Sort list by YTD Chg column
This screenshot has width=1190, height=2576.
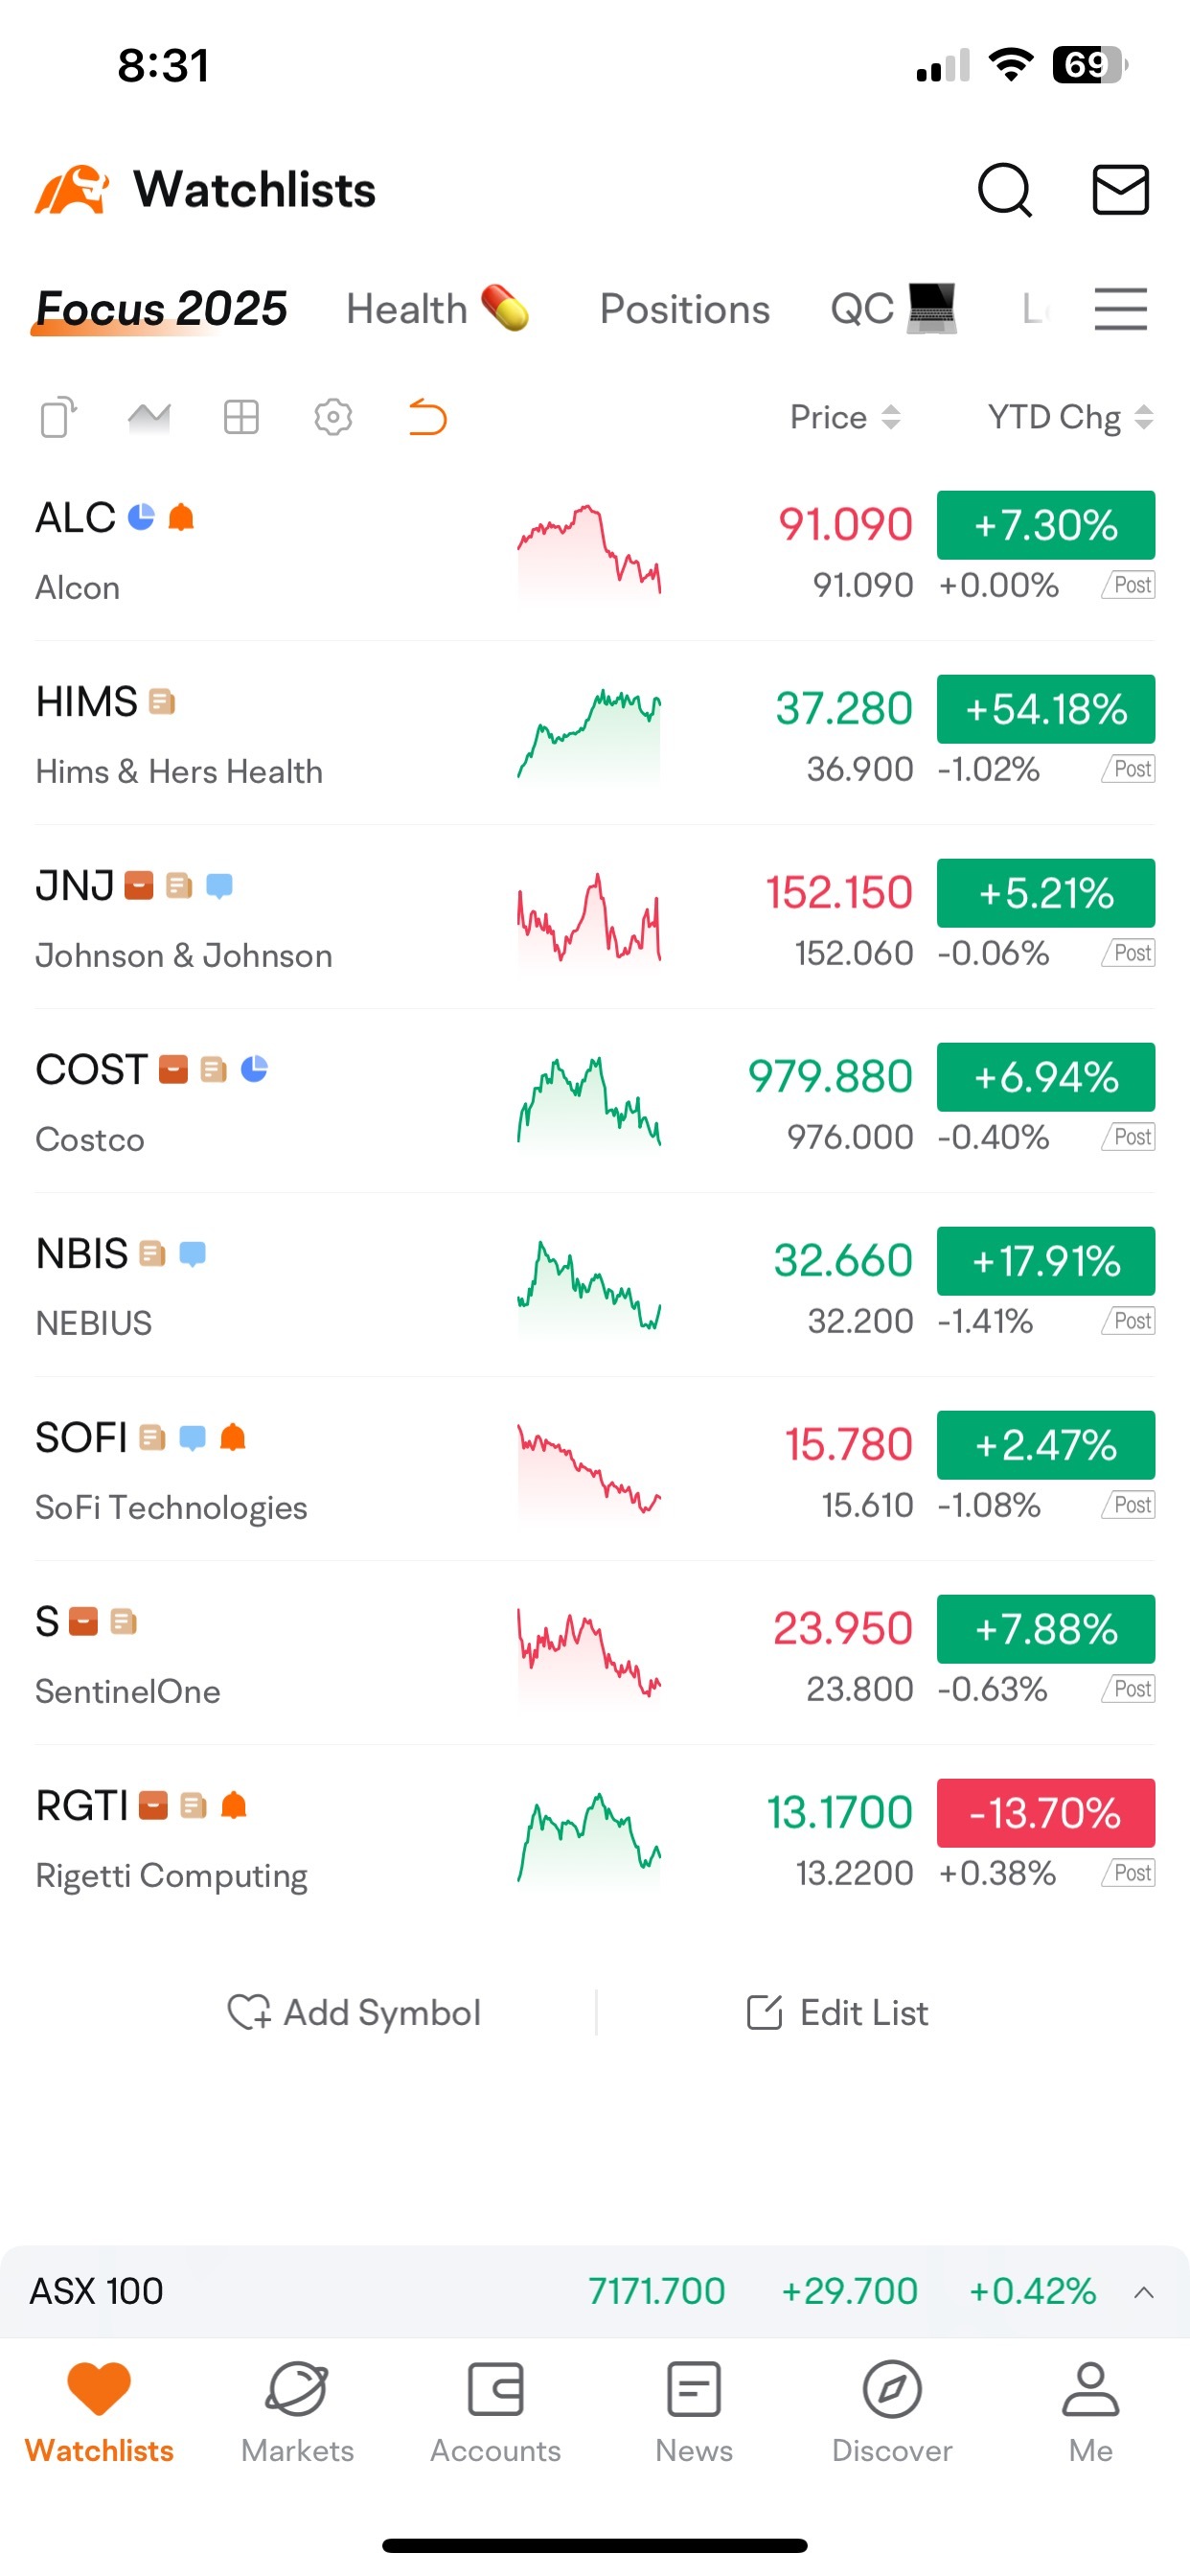click(1071, 417)
